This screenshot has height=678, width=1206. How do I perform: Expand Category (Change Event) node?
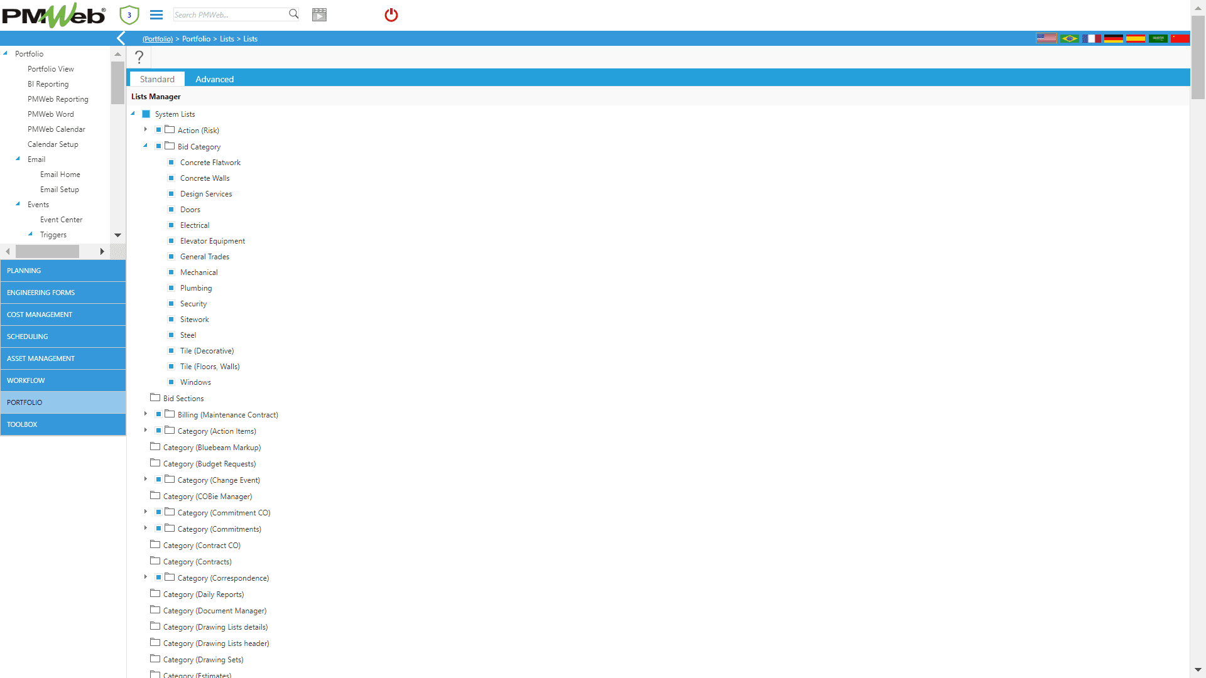point(146,479)
